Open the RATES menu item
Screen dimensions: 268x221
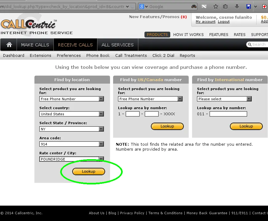[239, 34]
